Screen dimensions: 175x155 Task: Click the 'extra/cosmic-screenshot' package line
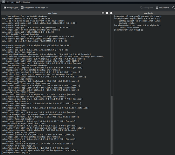pyautogui.click(x=41, y=72)
